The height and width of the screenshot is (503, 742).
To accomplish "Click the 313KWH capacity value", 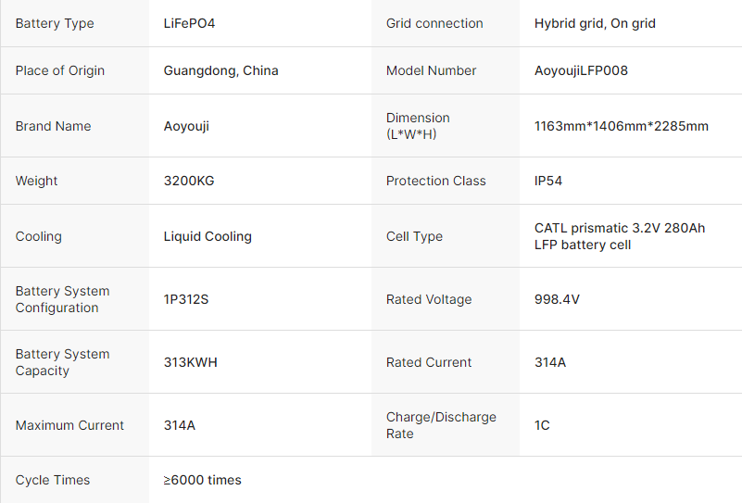I will click(191, 362).
